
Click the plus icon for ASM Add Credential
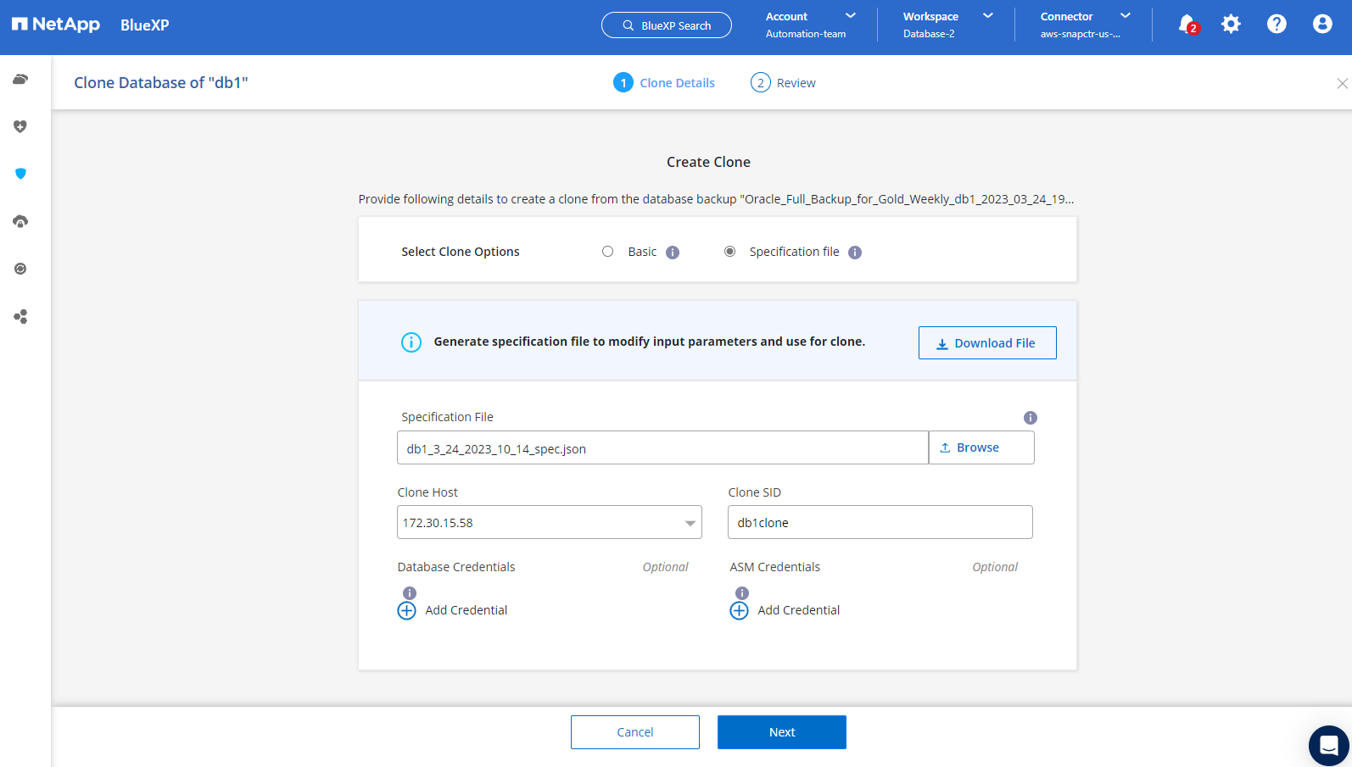740,611
